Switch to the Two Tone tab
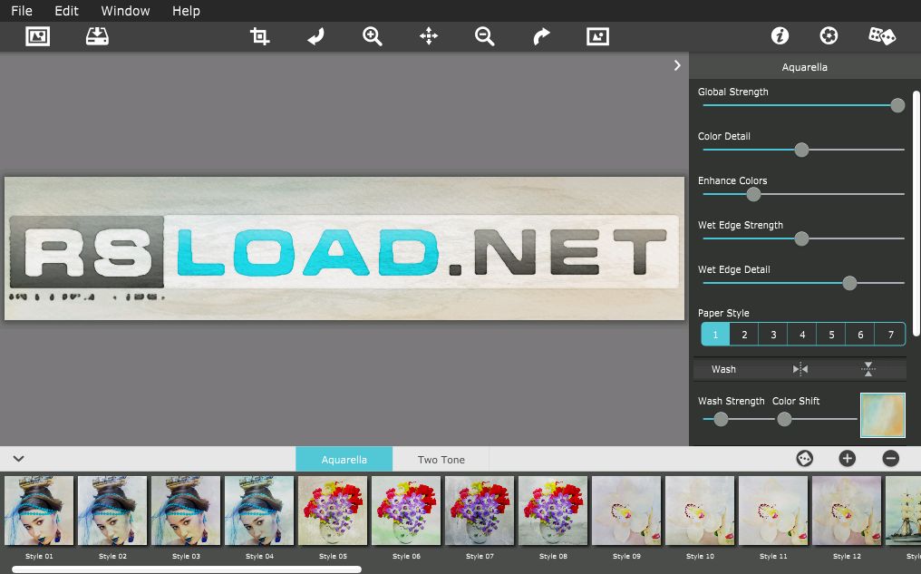The height and width of the screenshot is (574, 921). [441, 460]
